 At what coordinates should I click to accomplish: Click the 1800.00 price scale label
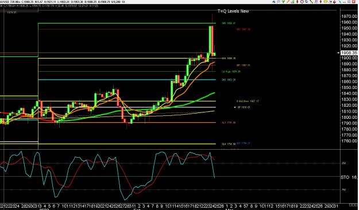[x=349, y=118]
